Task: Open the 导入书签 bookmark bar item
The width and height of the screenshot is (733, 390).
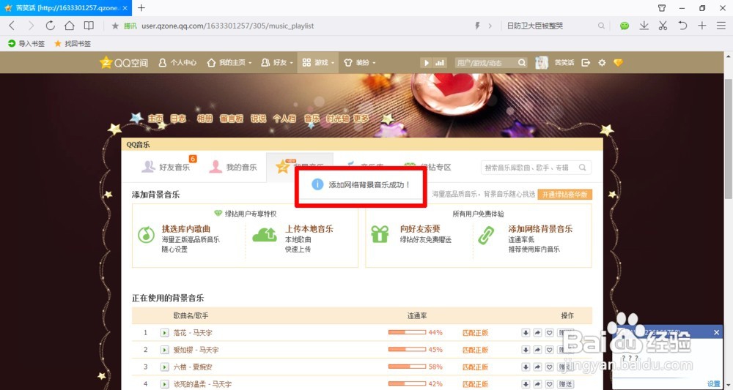Action: (26, 43)
